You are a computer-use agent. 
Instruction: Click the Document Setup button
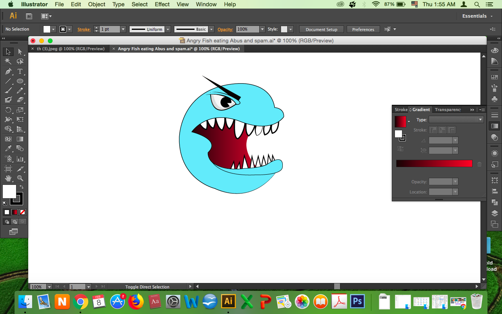tap(322, 29)
